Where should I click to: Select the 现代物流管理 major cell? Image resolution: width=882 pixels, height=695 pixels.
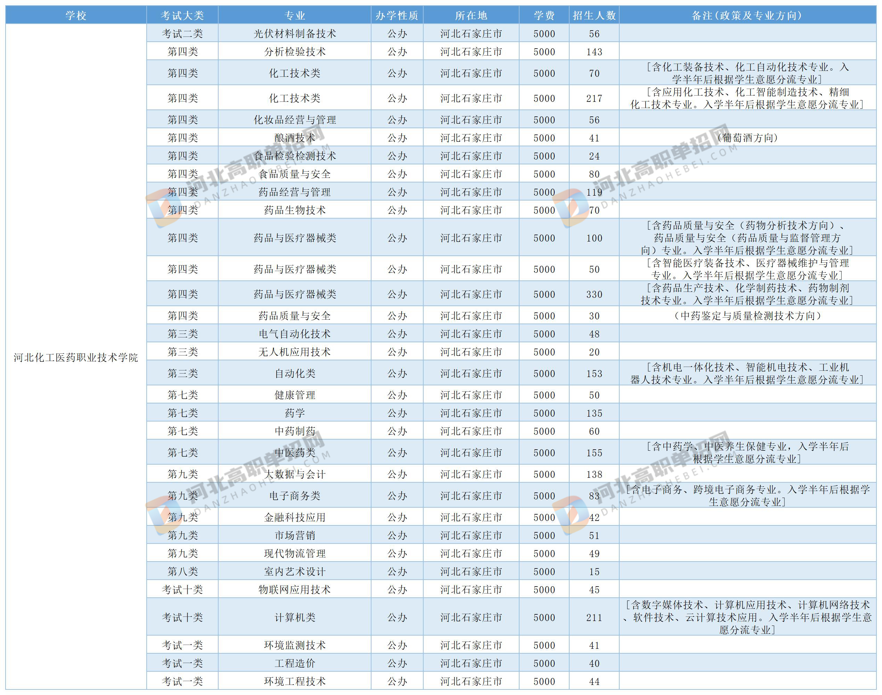point(295,553)
